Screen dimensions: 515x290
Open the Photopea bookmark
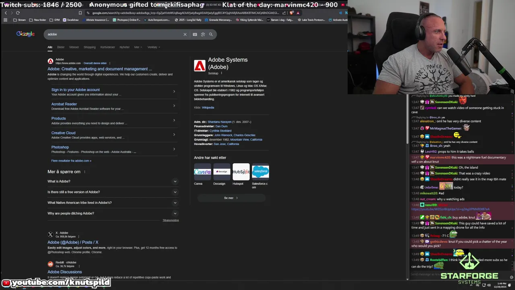(x=126, y=20)
